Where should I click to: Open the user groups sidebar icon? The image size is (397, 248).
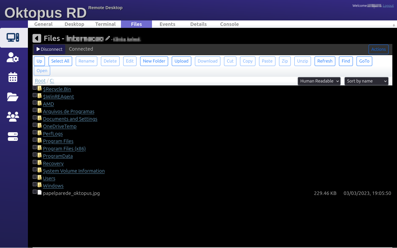coord(13,117)
